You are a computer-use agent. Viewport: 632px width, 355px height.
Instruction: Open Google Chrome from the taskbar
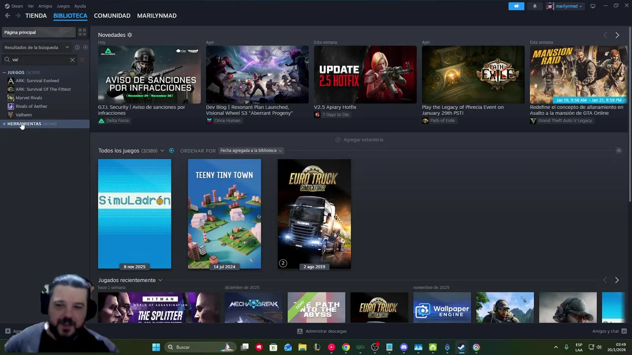click(x=346, y=347)
